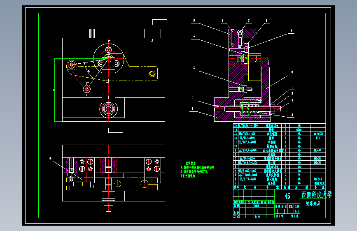Click part balloon number 15

point(50,158)
